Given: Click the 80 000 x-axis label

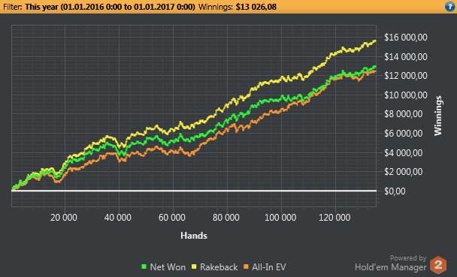Looking at the screenshot, I should [226, 218].
